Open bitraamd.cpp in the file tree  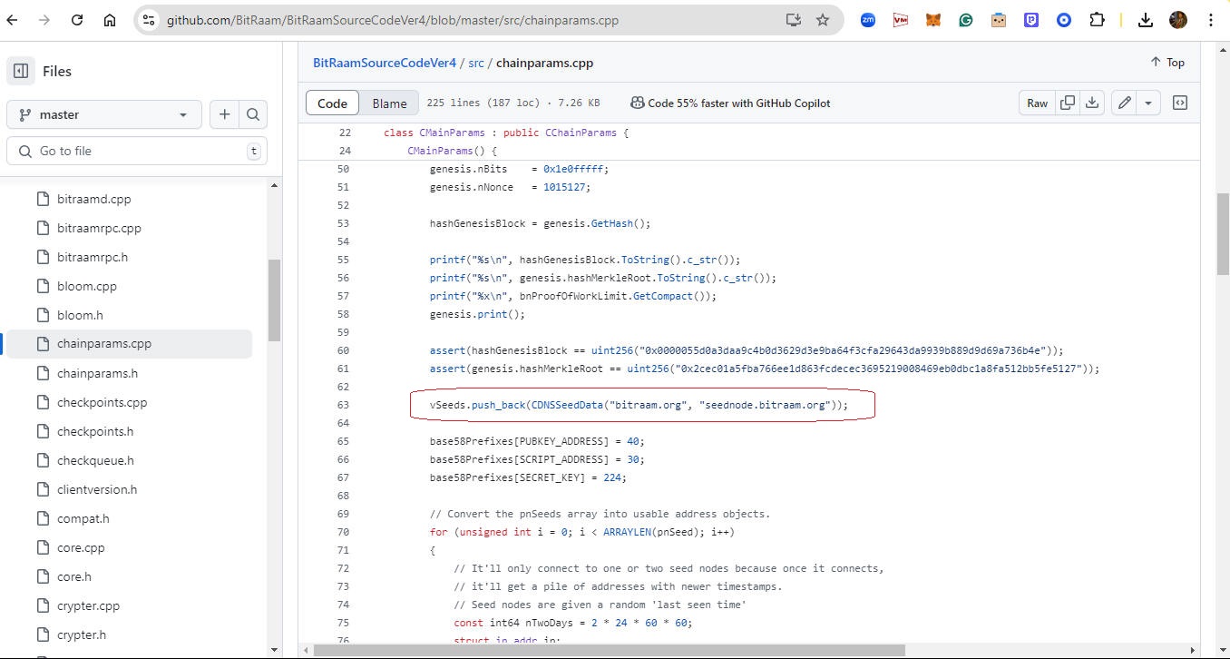click(93, 199)
